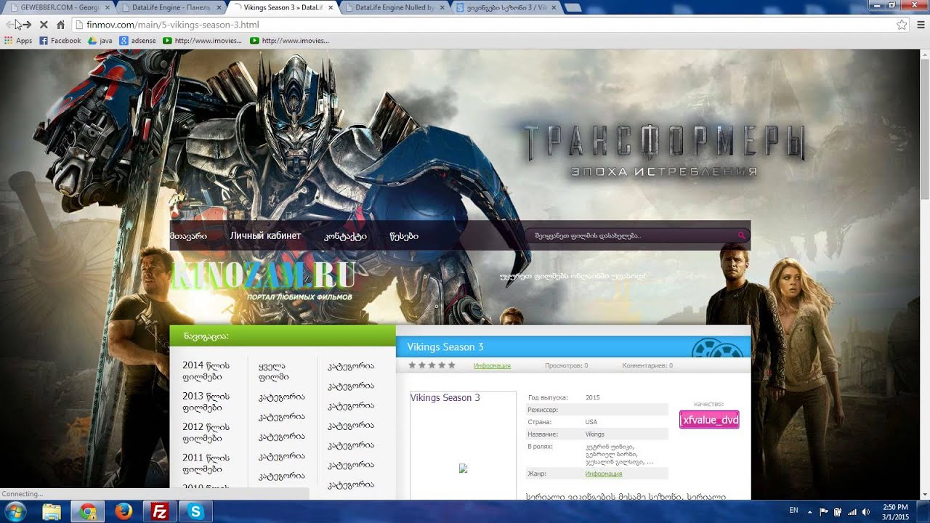Open the volume control in the tray

click(865, 511)
